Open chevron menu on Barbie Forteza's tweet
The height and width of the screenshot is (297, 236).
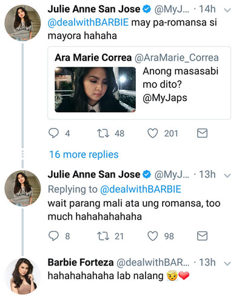pyautogui.click(x=228, y=264)
